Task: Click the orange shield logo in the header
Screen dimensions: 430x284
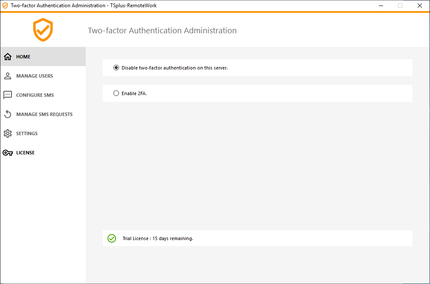Action: pyautogui.click(x=43, y=30)
